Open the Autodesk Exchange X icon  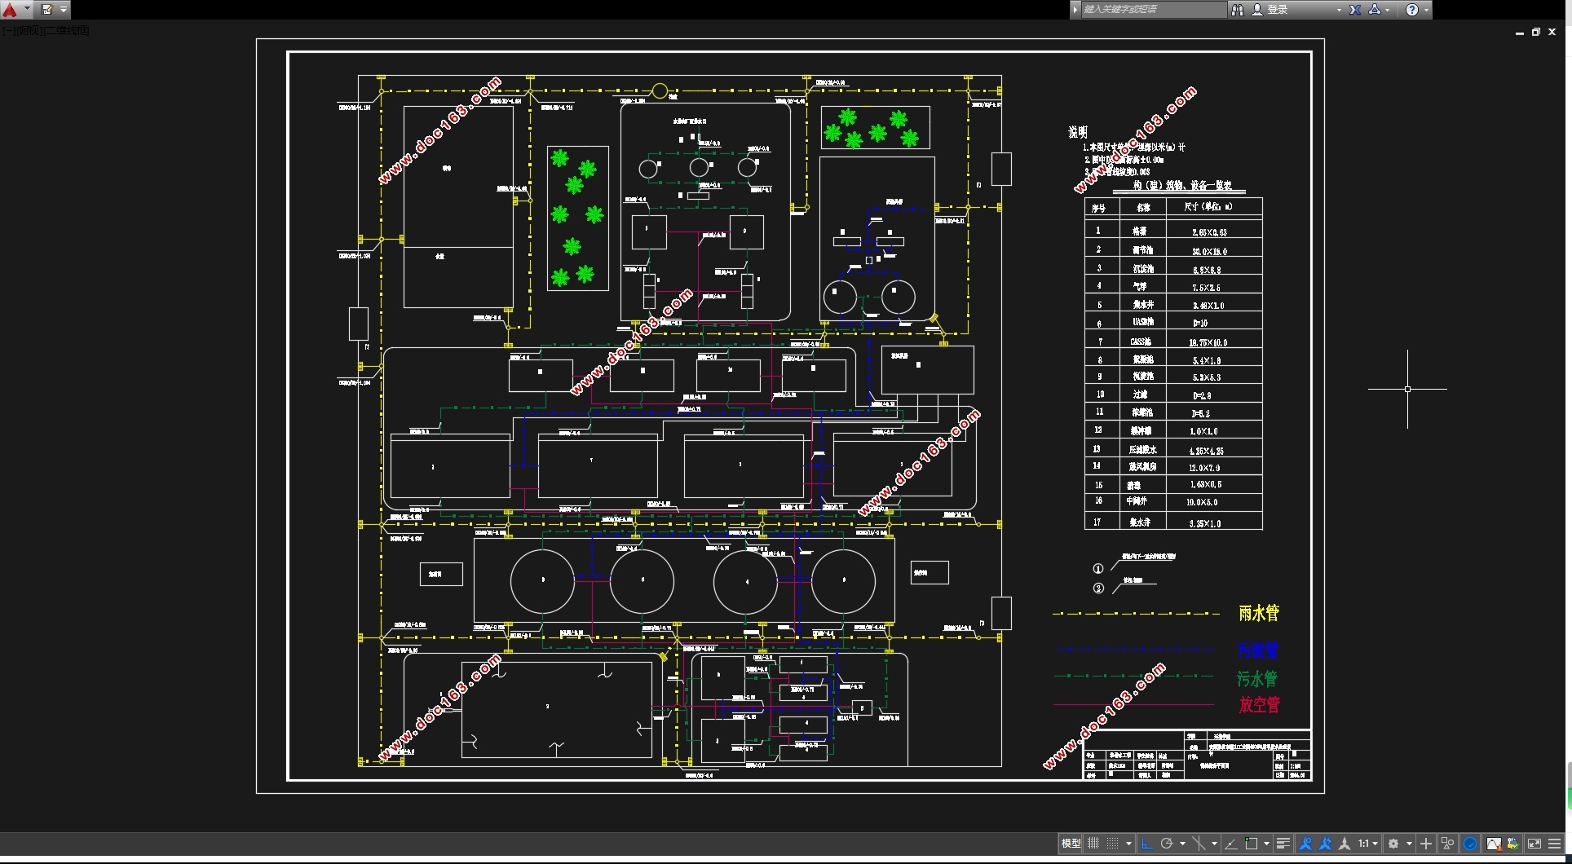[1354, 10]
